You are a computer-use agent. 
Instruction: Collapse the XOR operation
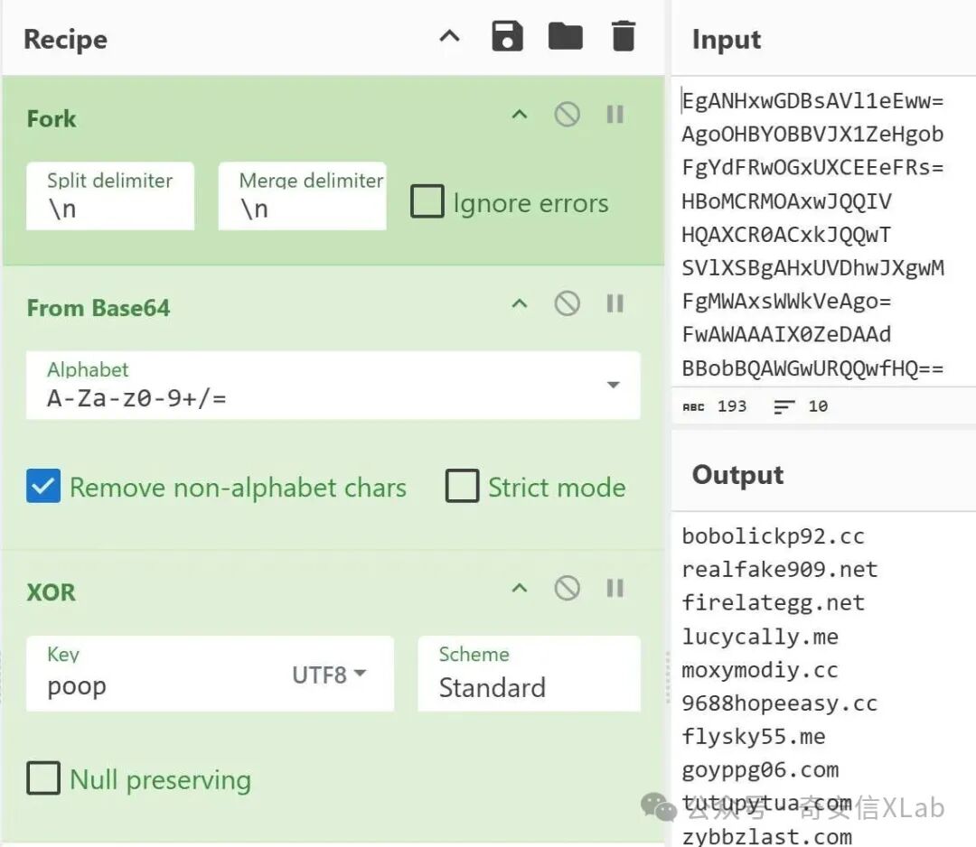519,589
